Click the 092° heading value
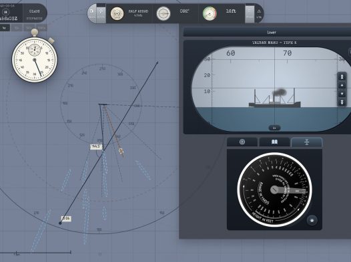351x262 pixels. (x=184, y=11)
